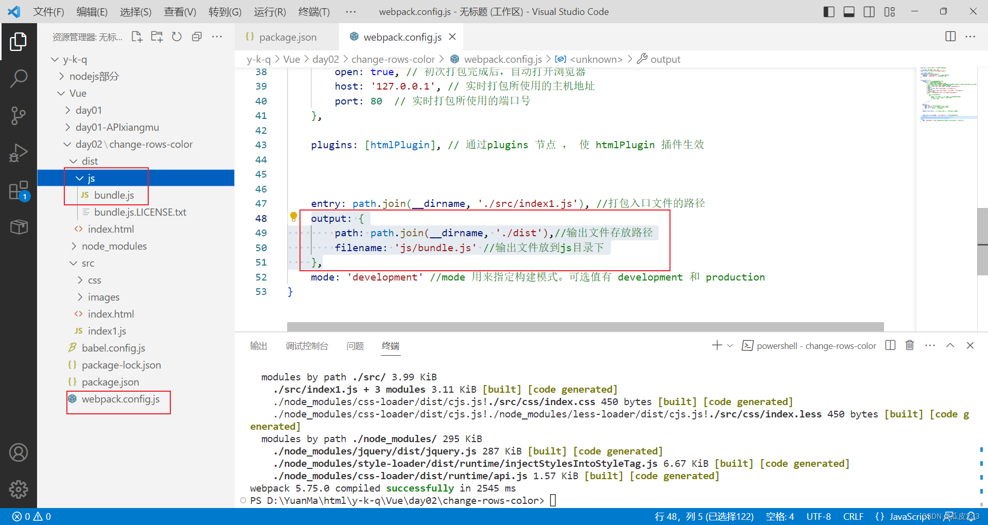Open the 查看(V) menu
The image size is (988, 525).
click(x=180, y=11)
